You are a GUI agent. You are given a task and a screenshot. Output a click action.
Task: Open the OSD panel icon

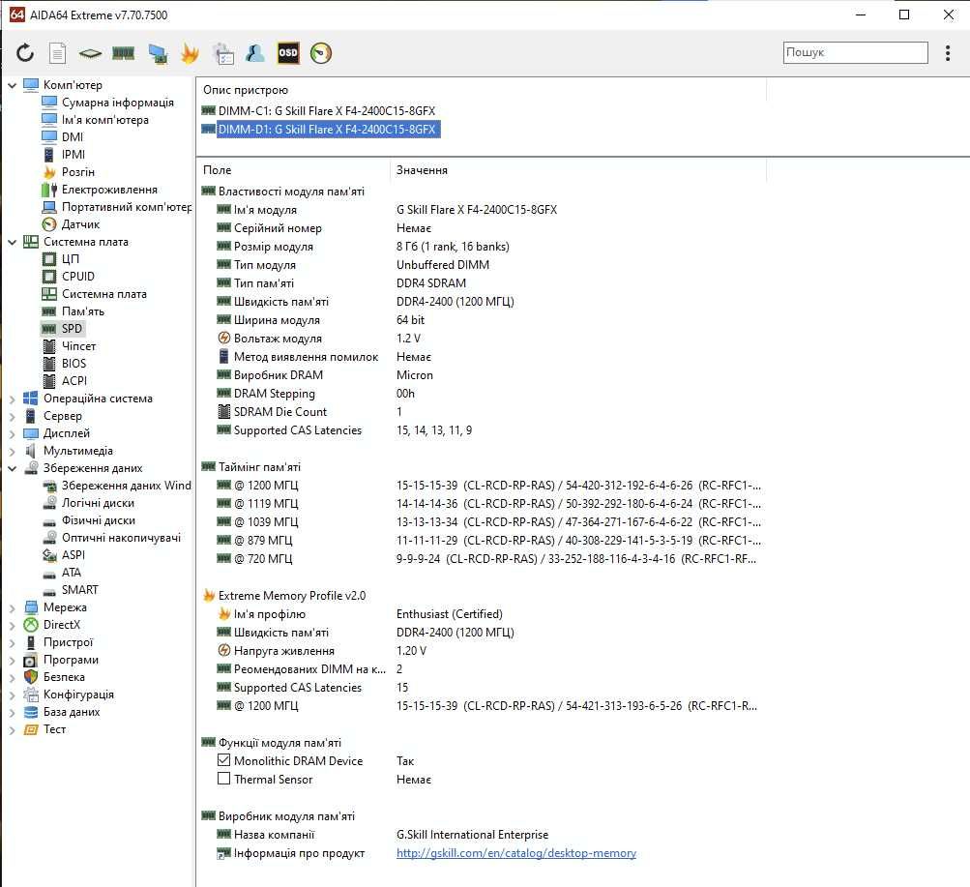288,53
